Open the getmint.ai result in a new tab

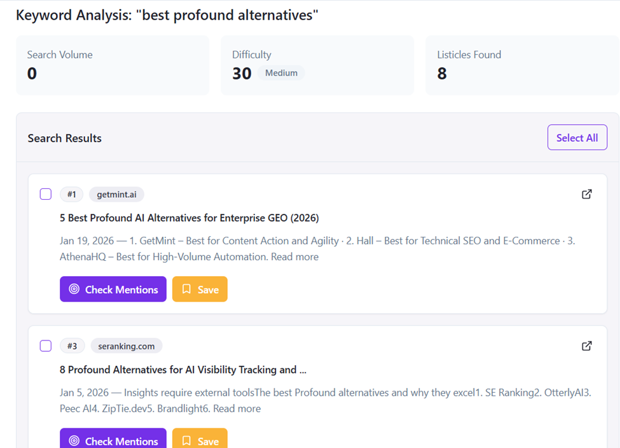point(586,194)
